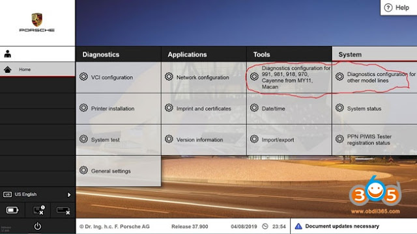Open Import/export

tap(289, 140)
